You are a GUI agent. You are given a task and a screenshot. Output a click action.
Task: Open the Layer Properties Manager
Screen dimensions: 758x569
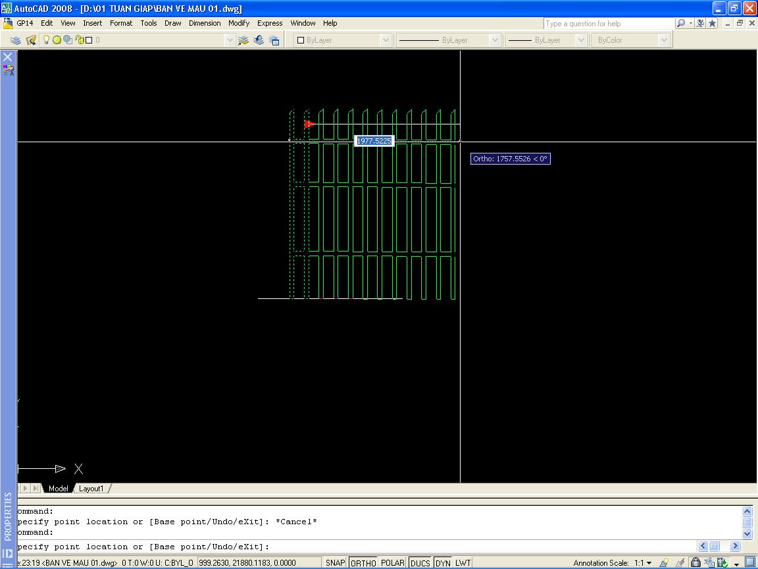[15, 40]
